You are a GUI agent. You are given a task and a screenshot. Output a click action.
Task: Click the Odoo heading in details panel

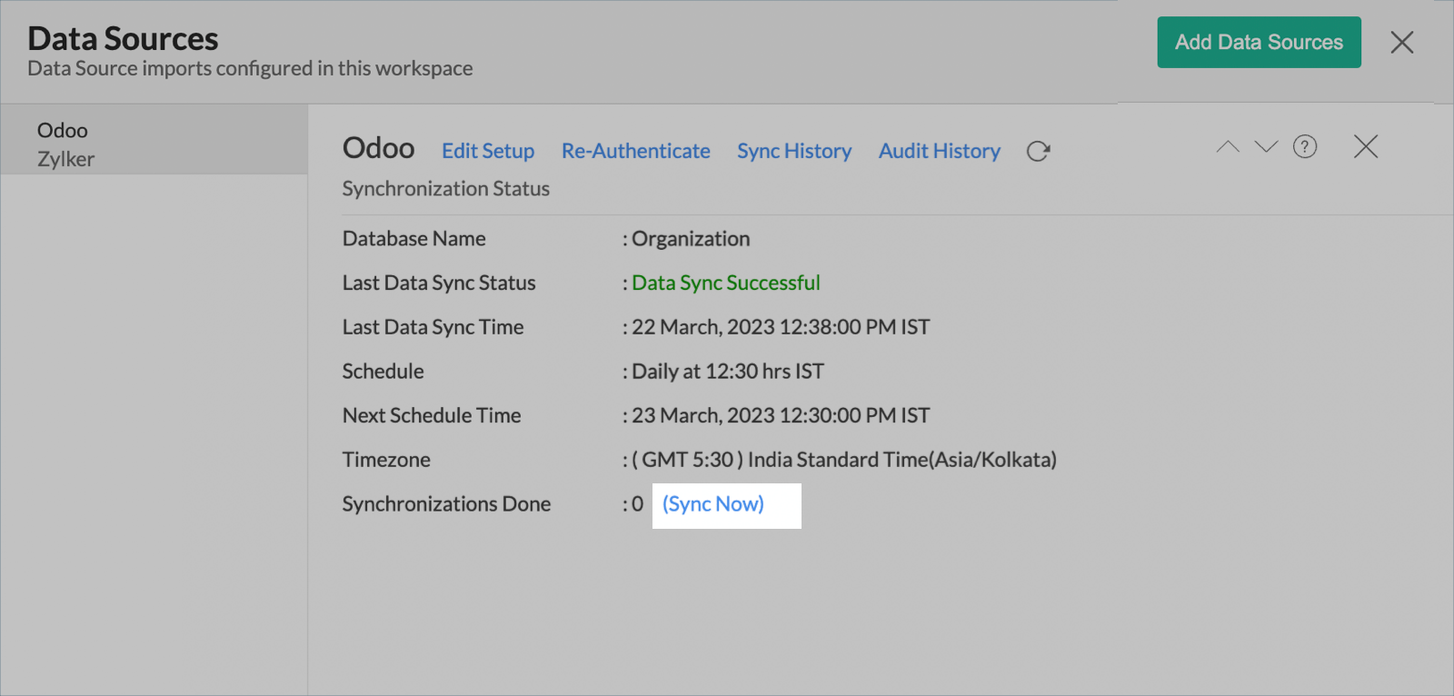point(378,148)
